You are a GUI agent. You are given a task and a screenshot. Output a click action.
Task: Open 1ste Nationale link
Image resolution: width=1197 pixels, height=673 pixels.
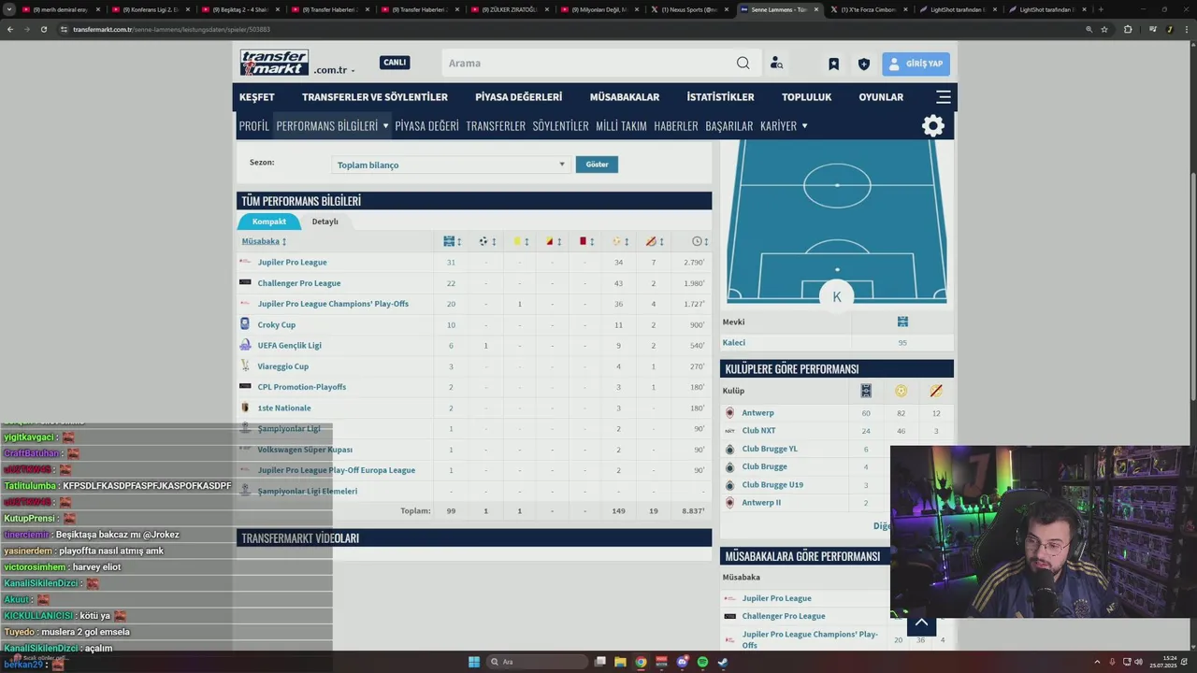coord(284,408)
